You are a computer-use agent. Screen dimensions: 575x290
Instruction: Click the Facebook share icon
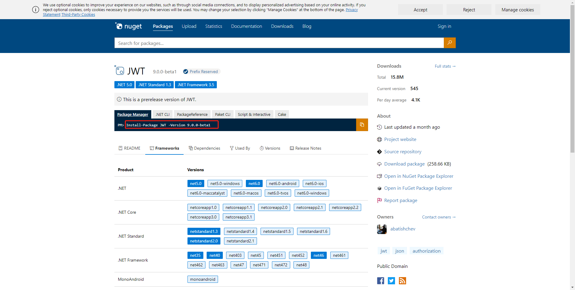[x=381, y=281]
